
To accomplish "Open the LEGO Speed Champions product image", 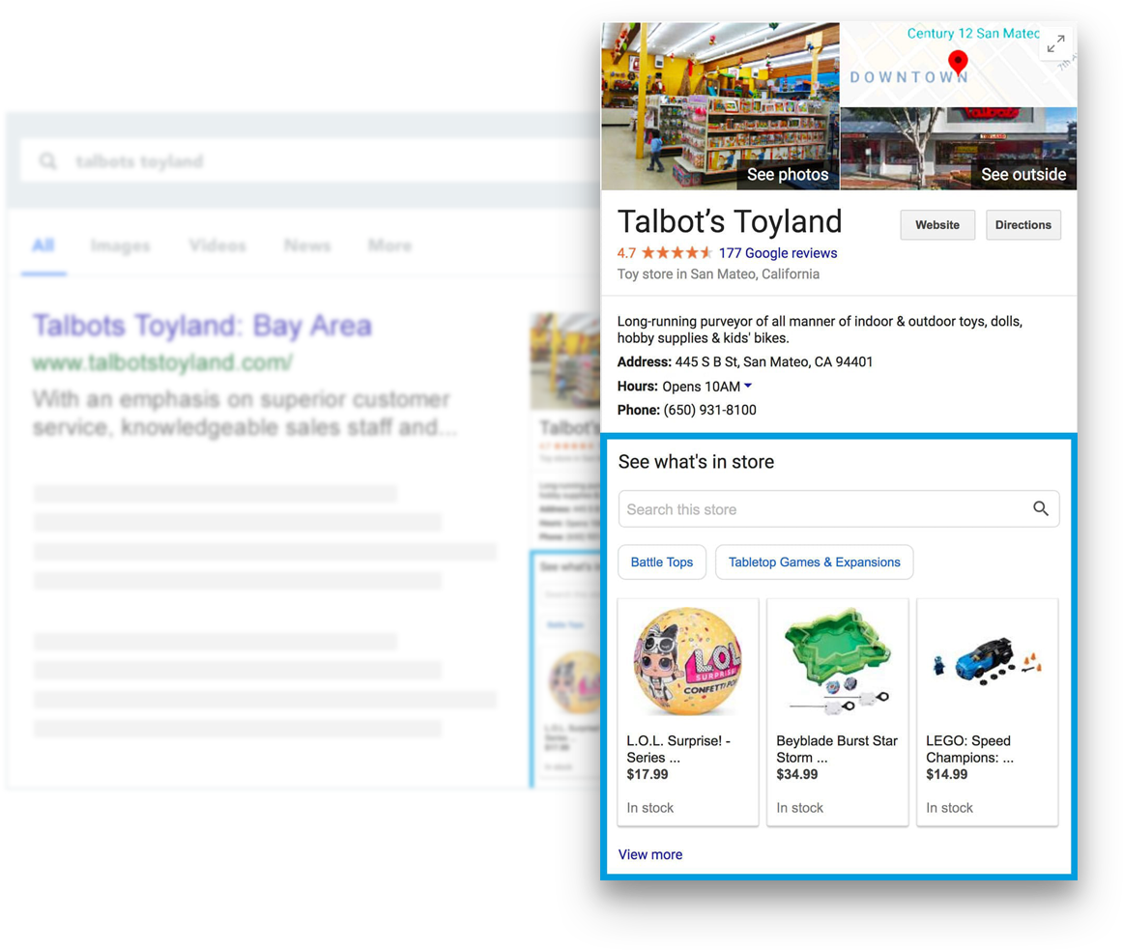I will coord(987,660).
